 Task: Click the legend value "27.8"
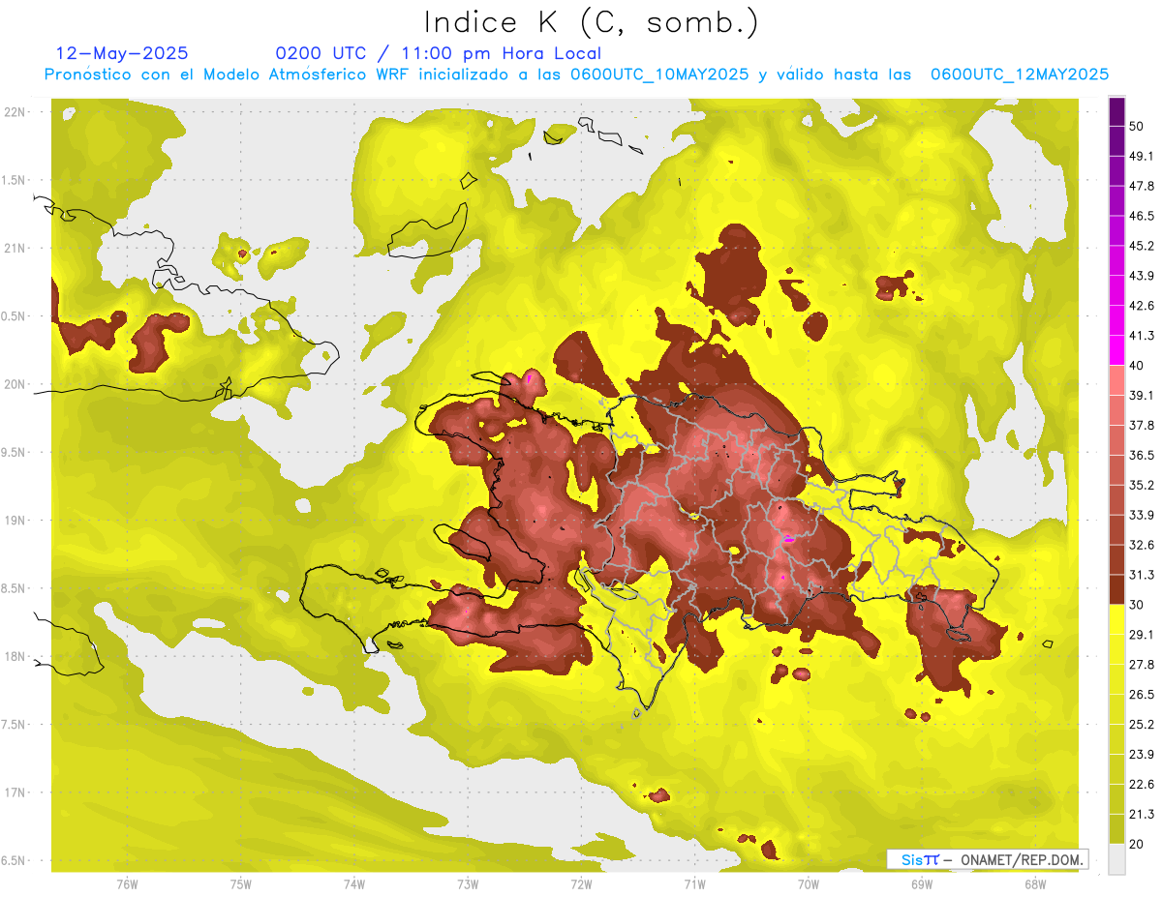(x=1141, y=664)
